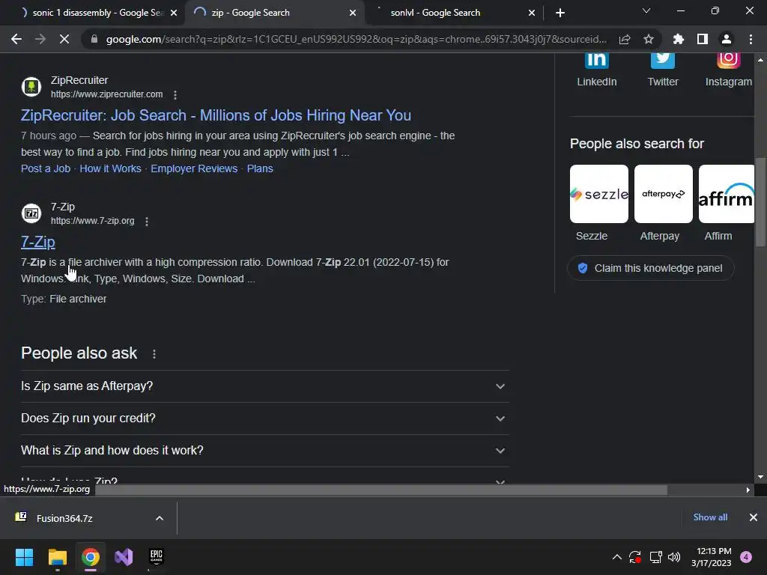This screenshot has width=767, height=575.
Task: Click 'Claim this knowledge panel' button
Action: click(651, 269)
